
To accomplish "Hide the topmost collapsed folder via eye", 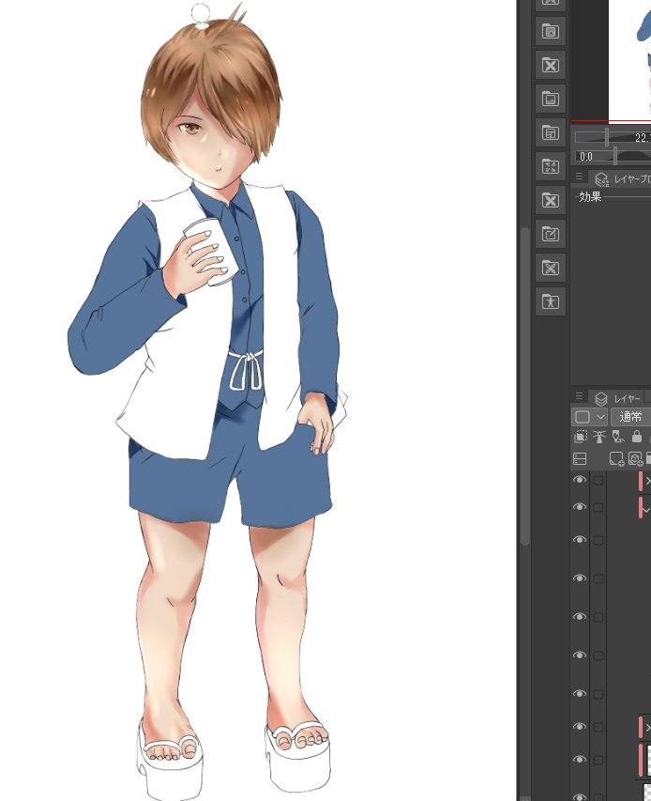I will click(580, 480).
